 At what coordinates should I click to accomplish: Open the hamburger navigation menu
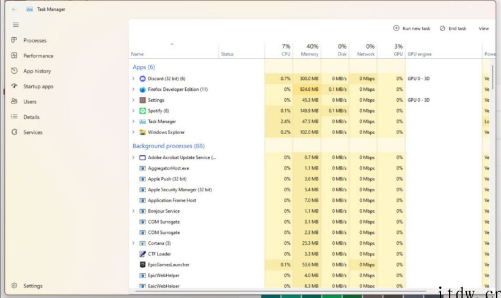coord(16,24)
